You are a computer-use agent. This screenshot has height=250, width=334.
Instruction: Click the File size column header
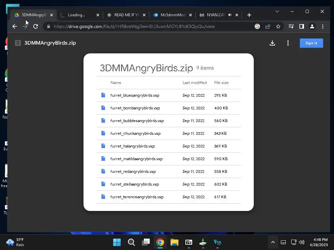[221, 83]
